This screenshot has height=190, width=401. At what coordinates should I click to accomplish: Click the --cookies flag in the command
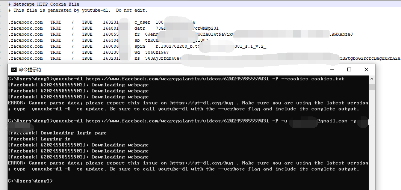tap(294, 79)
